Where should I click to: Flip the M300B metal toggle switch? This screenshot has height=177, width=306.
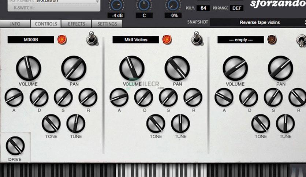[92, 38]
